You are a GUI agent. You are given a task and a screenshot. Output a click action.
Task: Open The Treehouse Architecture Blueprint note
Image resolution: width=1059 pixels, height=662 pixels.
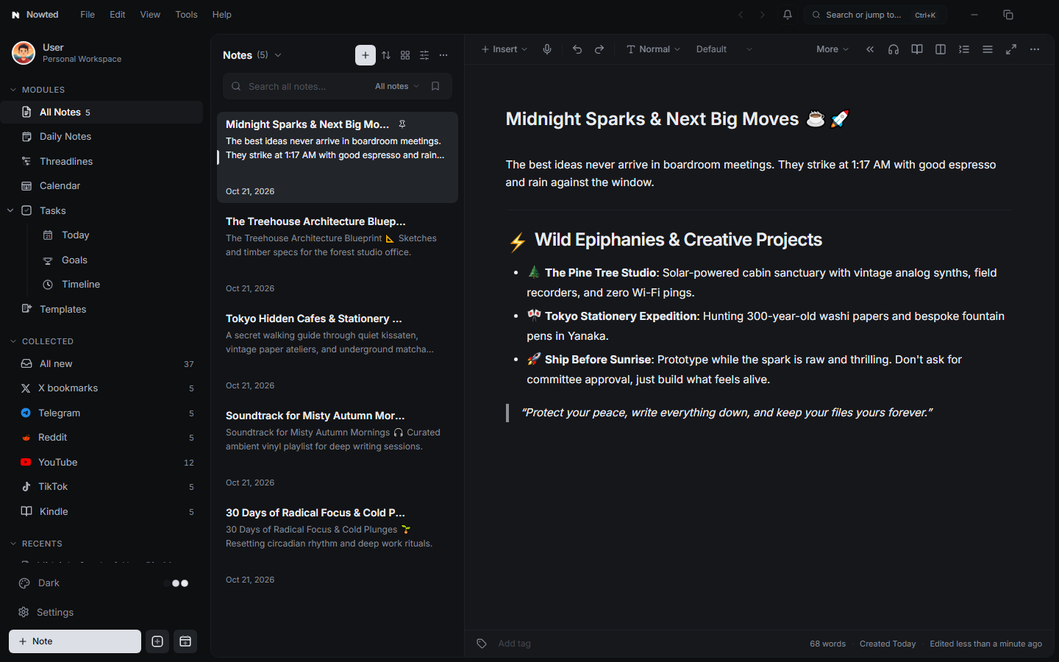(338, 255)
